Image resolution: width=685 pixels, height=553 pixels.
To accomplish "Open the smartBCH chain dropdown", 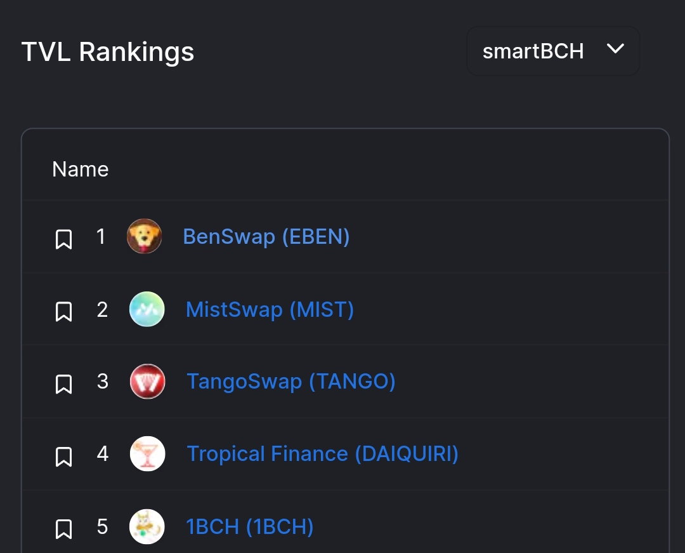I will point(553,51).
